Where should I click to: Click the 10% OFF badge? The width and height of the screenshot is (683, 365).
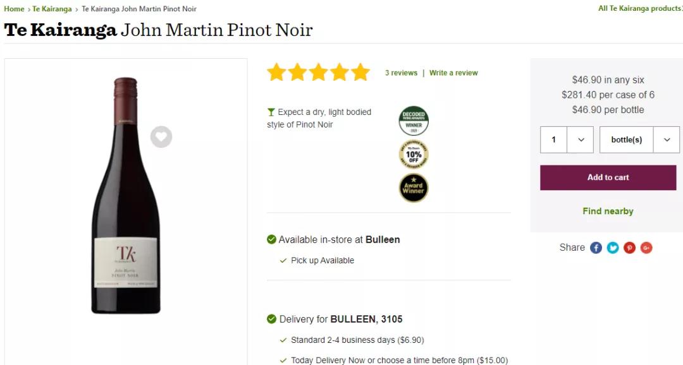point(414,154)
